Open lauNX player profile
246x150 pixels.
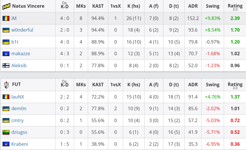point(18,97)
